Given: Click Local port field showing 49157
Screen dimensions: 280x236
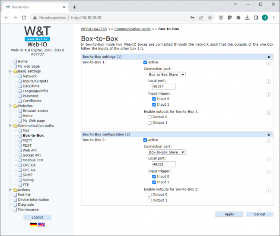Looking at the screenshot, I should pos(164,87).
